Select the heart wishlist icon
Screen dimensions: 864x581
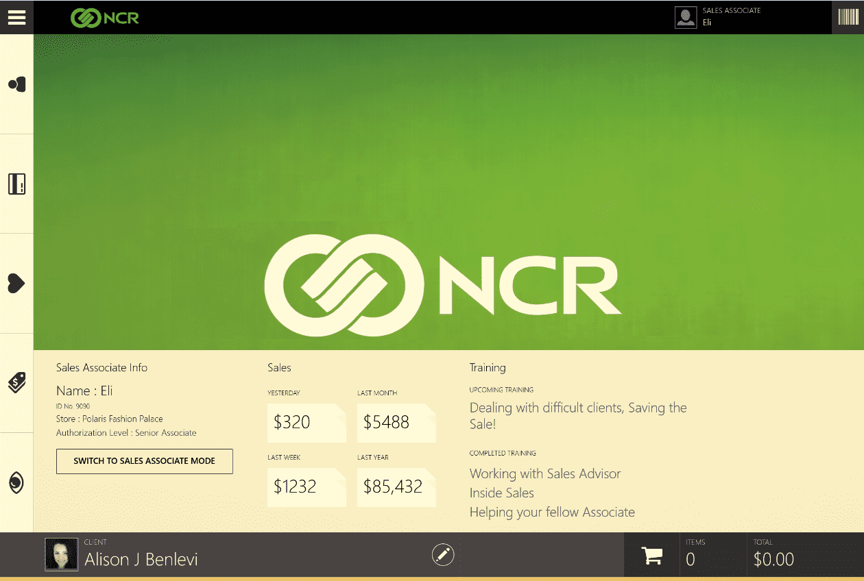point(16,282)
